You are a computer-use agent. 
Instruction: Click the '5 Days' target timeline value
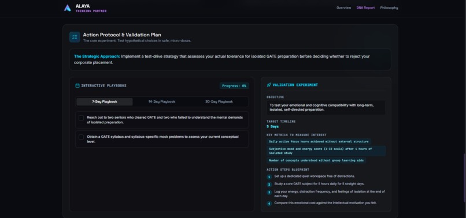(x=272, y=127)
